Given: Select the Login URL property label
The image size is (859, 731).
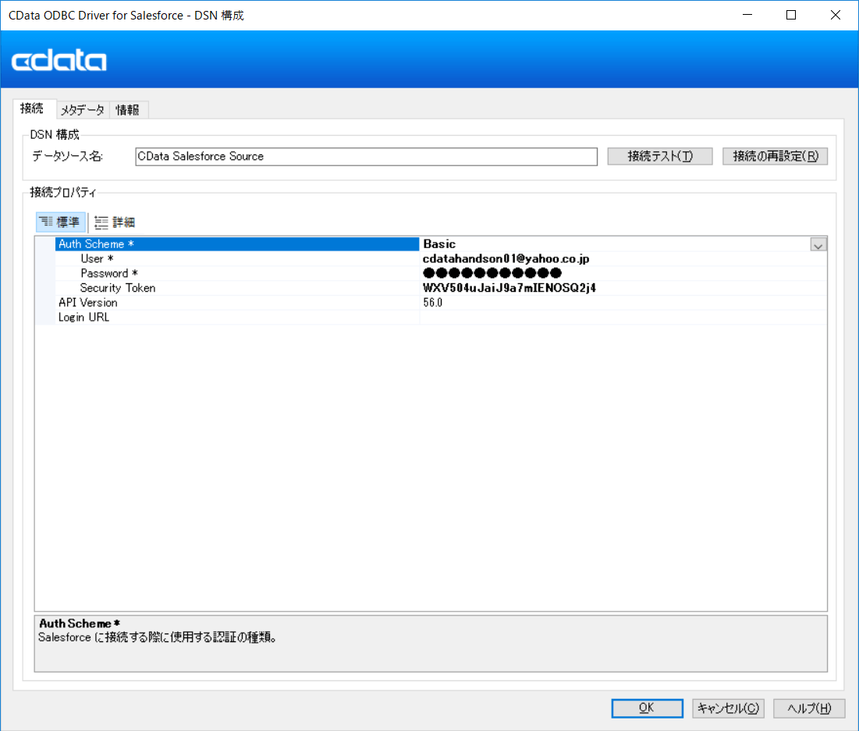Looking at the screenshot, I should click(x=83, y=318).
